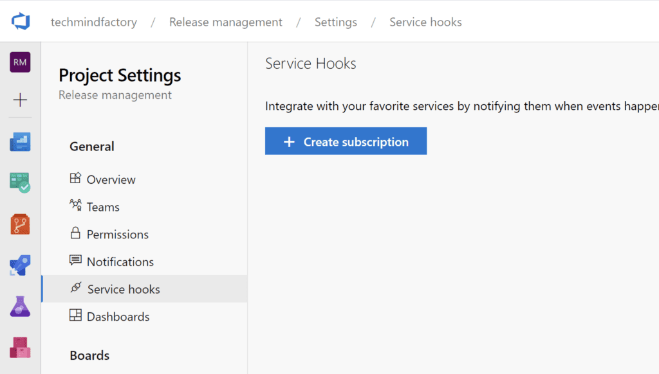Click the Create subscription button
This screenshot has height=374, width=659.
346,141
